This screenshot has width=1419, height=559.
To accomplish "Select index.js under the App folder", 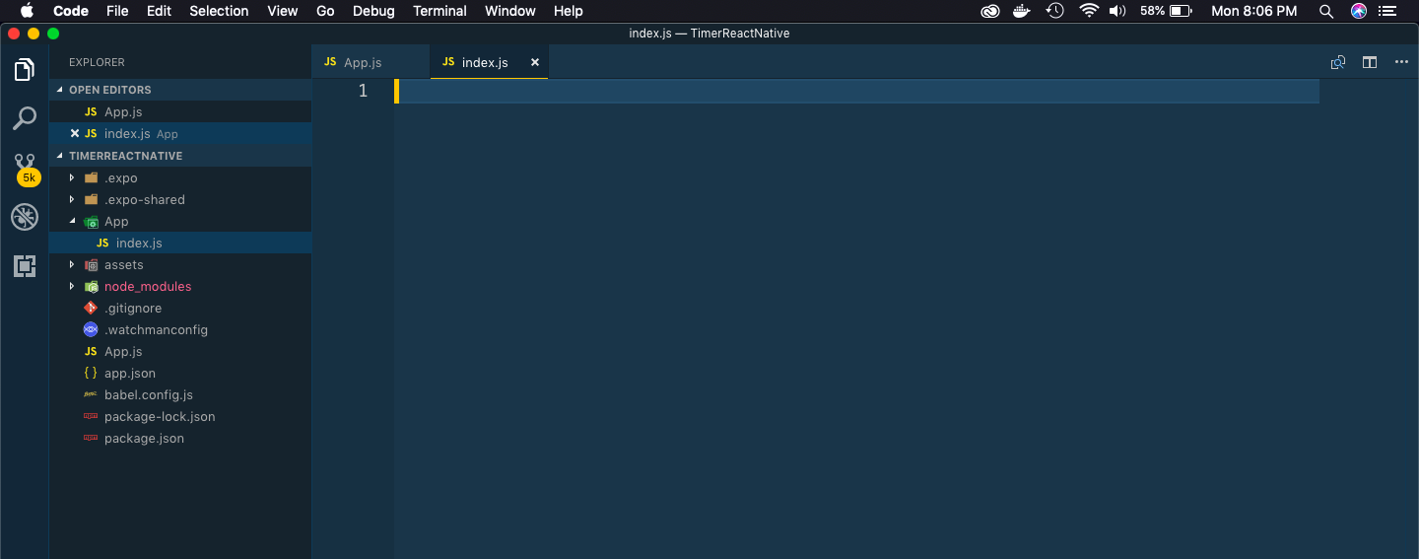I will pos(180,244).
